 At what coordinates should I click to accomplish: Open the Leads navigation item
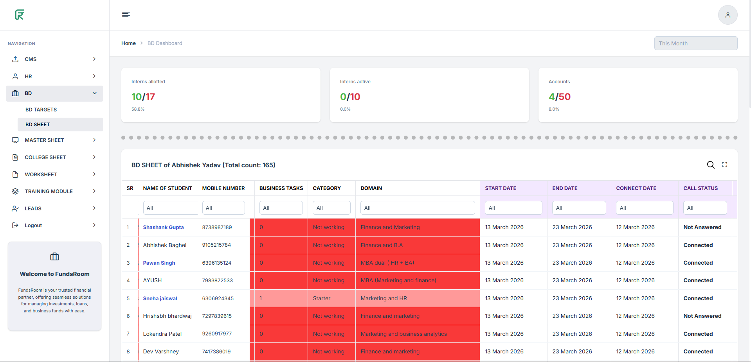[x=33, y=208]
